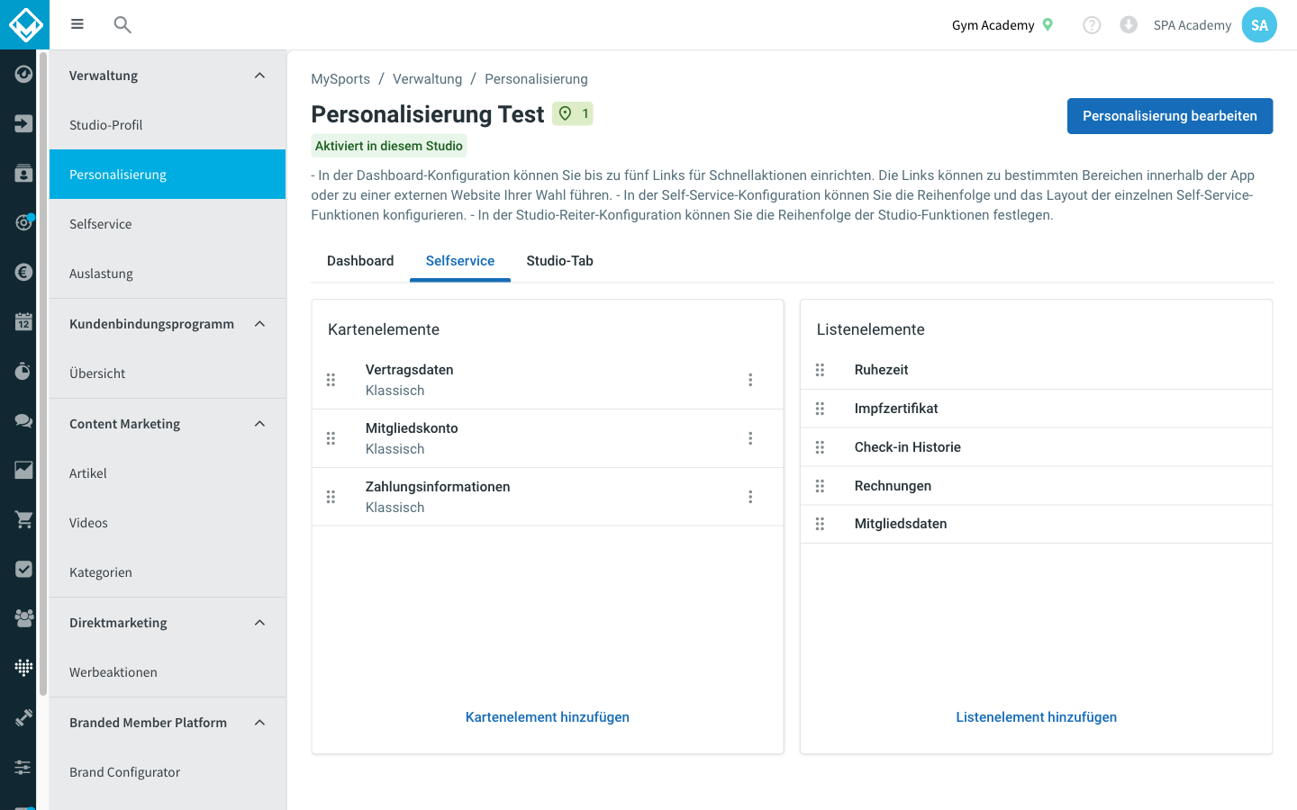Image resolution: width=1297 pixels, height=810 pixels.
Task: Click the sliders settings icon in the sidebar
Action: point(23,767)
